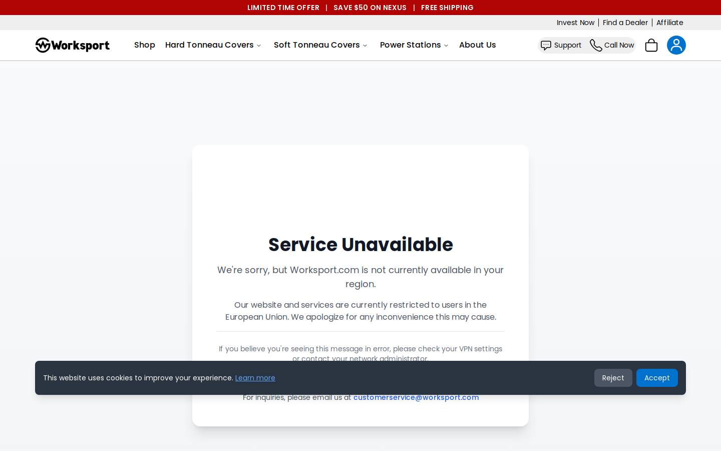This screenshot has width=721, height=451.
Task: Click the 'This website uses cookies' notice text
Action: pos(138,378)
